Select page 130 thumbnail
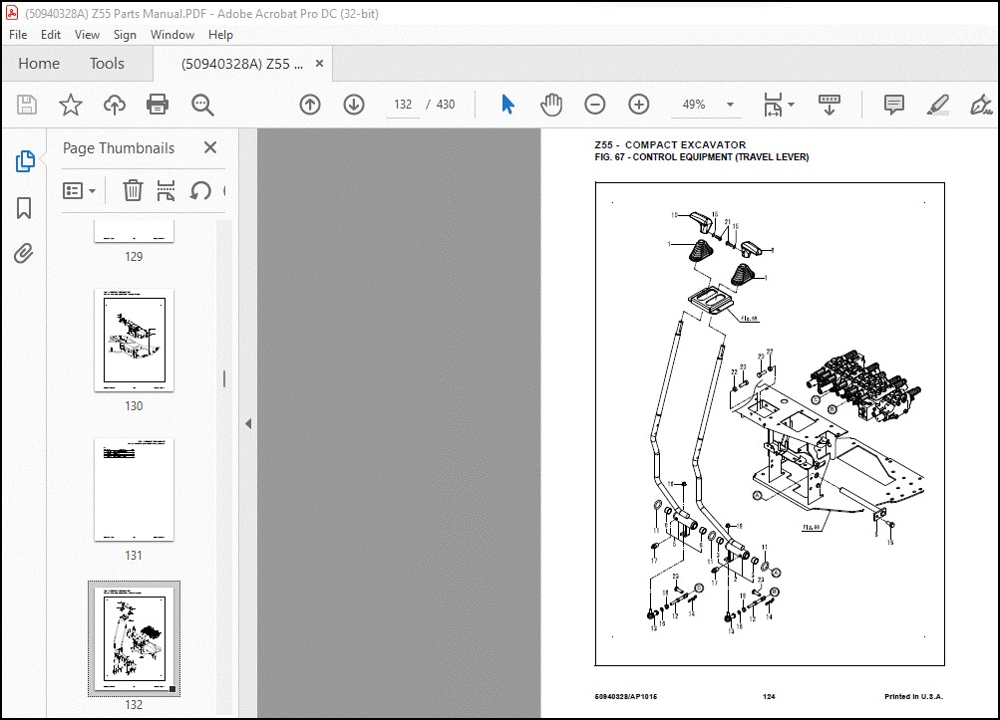The image size is (1000, 720). (x=134, y=340)
